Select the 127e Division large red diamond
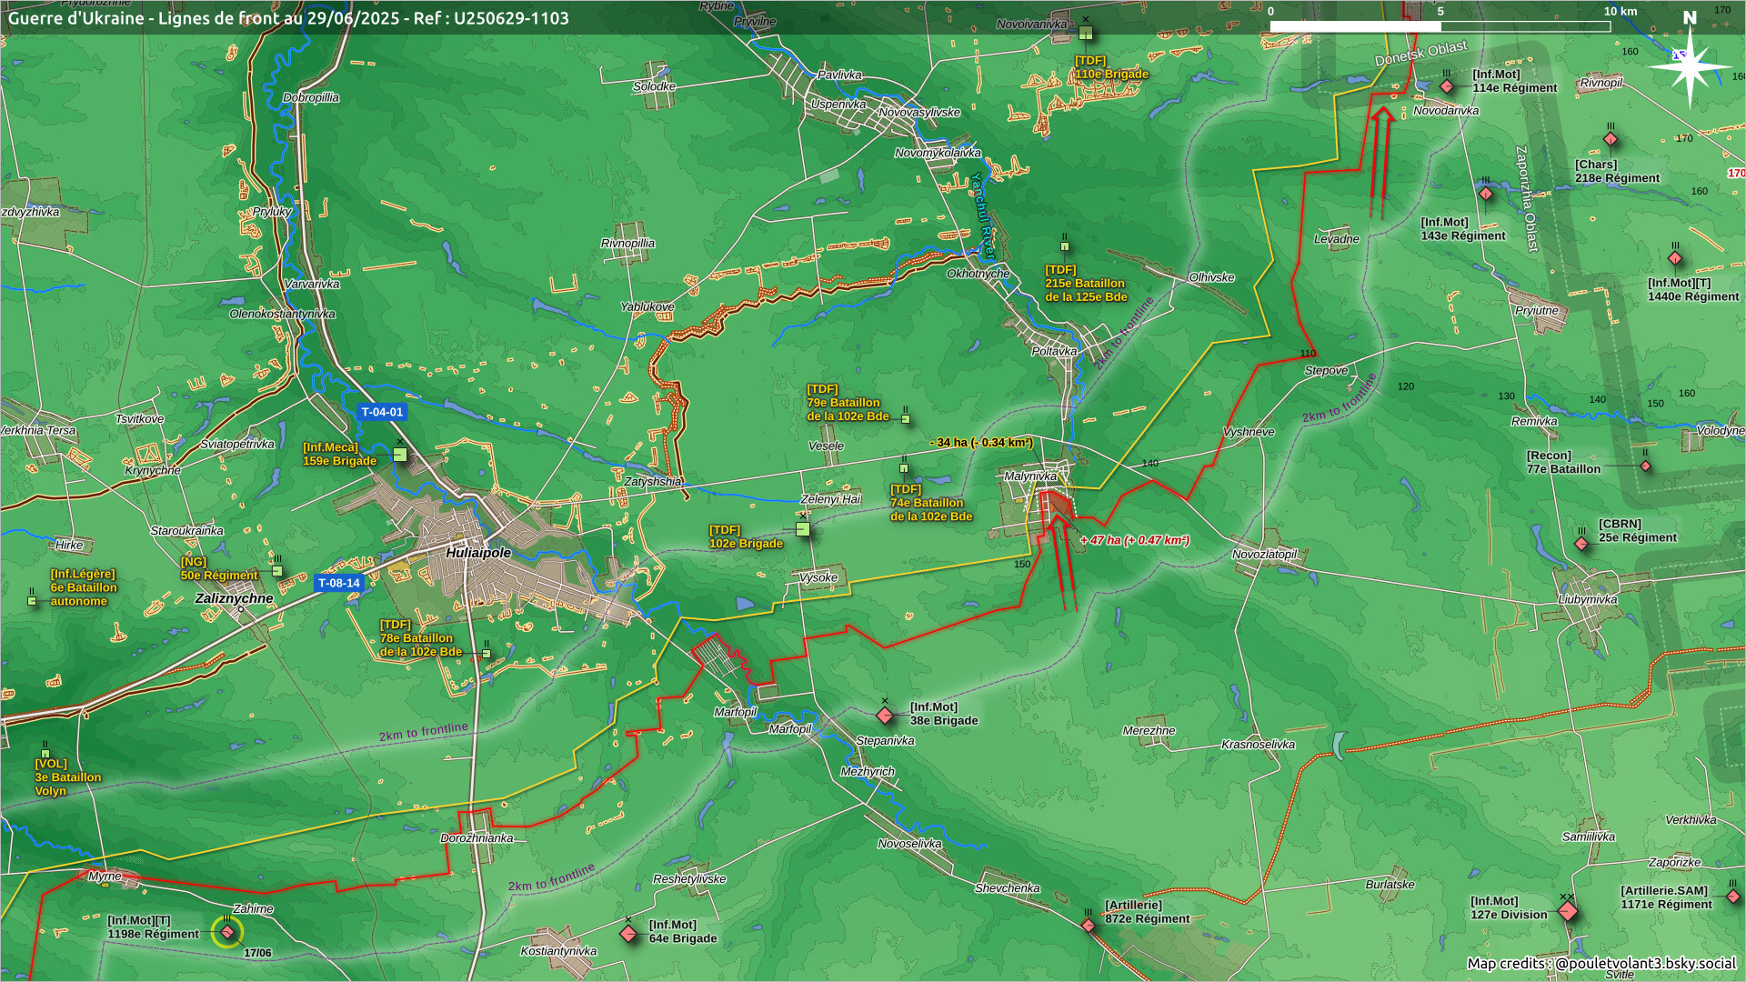Screen dimensions: 1746x982 [x=1568, y=910]
